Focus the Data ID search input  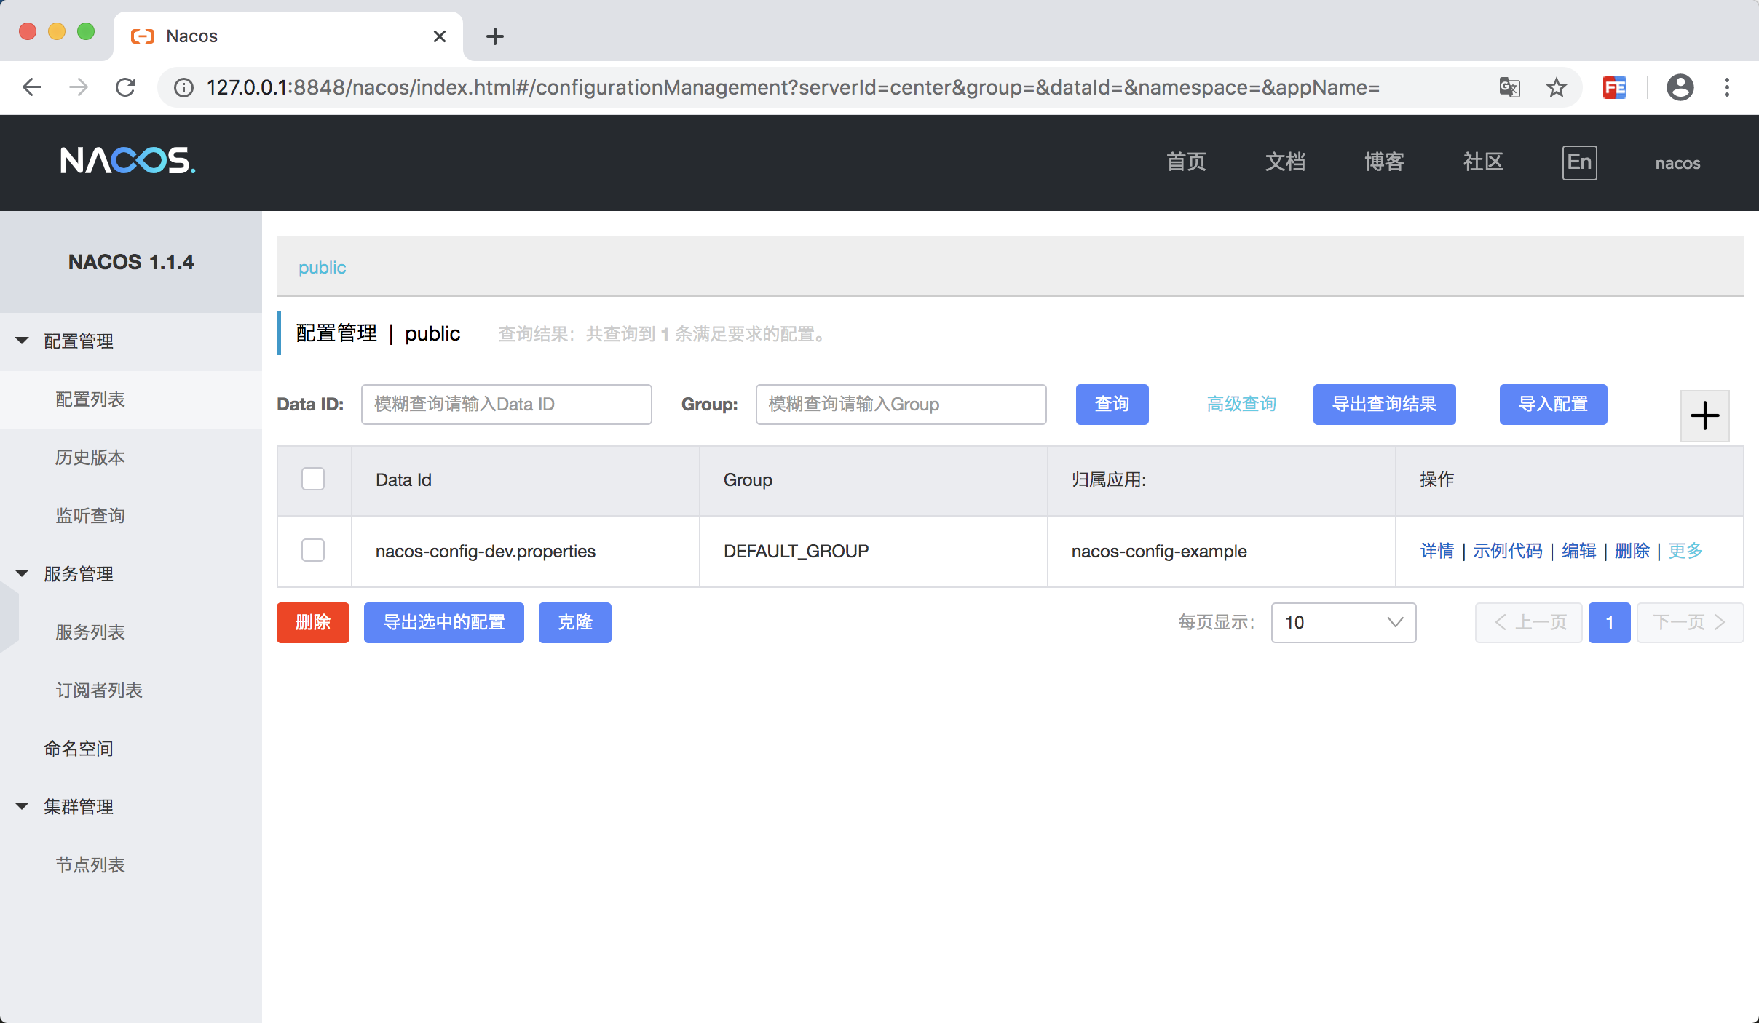click(507, 405)
